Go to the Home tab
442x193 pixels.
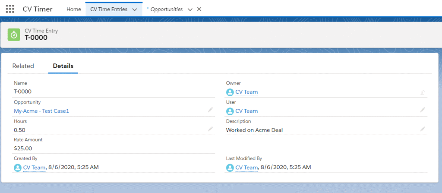pos(73,9)
